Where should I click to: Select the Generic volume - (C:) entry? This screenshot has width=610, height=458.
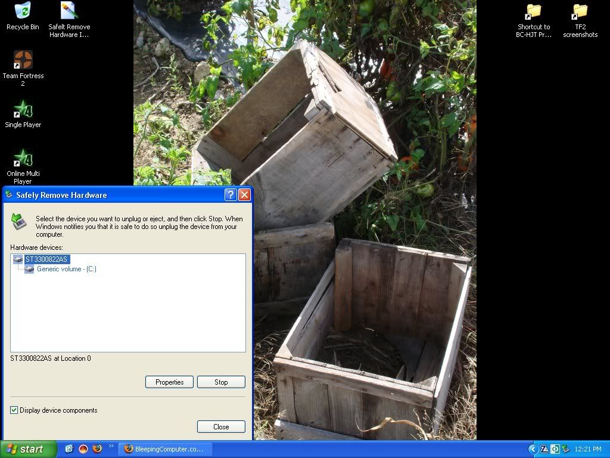67,269
